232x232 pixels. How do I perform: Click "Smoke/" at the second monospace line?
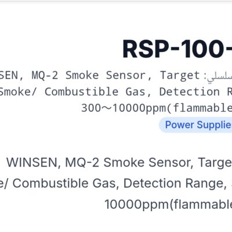coord(18,92)
